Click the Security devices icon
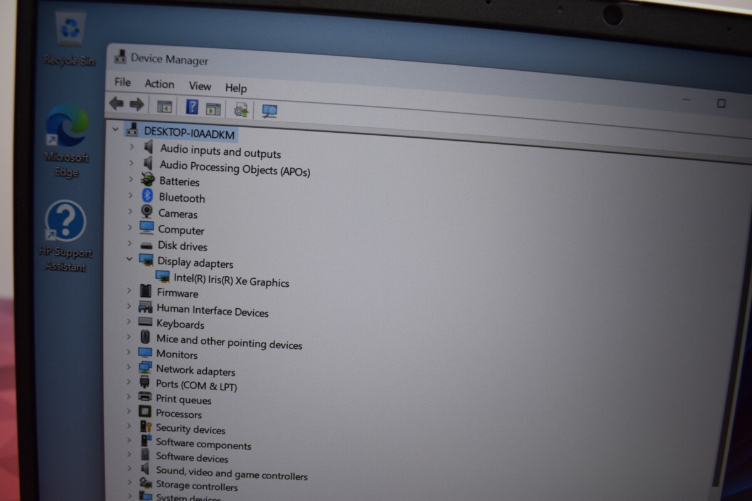Screen dimensions: 752x501 point(145,427)
